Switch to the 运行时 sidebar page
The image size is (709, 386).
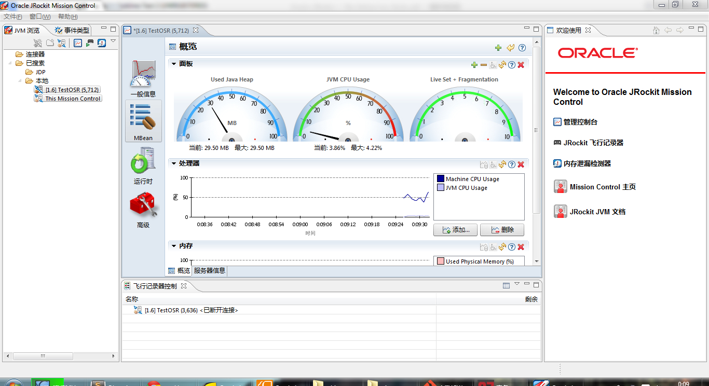[x=143, y=166]
